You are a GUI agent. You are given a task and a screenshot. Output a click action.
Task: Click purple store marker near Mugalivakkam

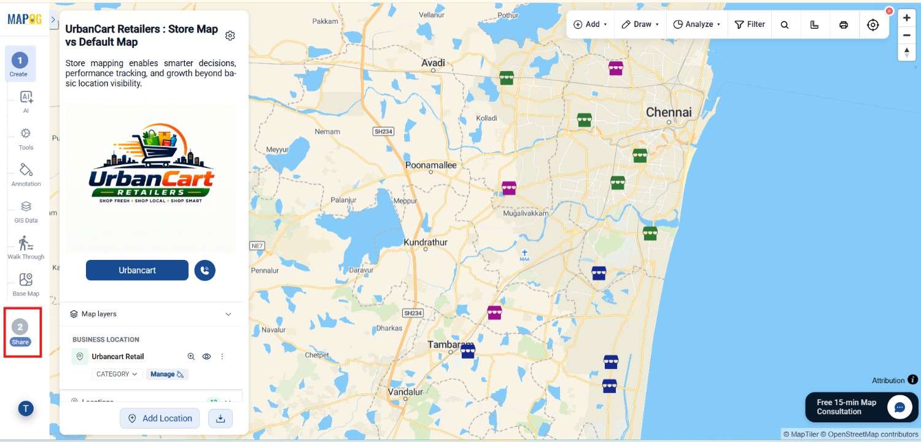point(509,188)
